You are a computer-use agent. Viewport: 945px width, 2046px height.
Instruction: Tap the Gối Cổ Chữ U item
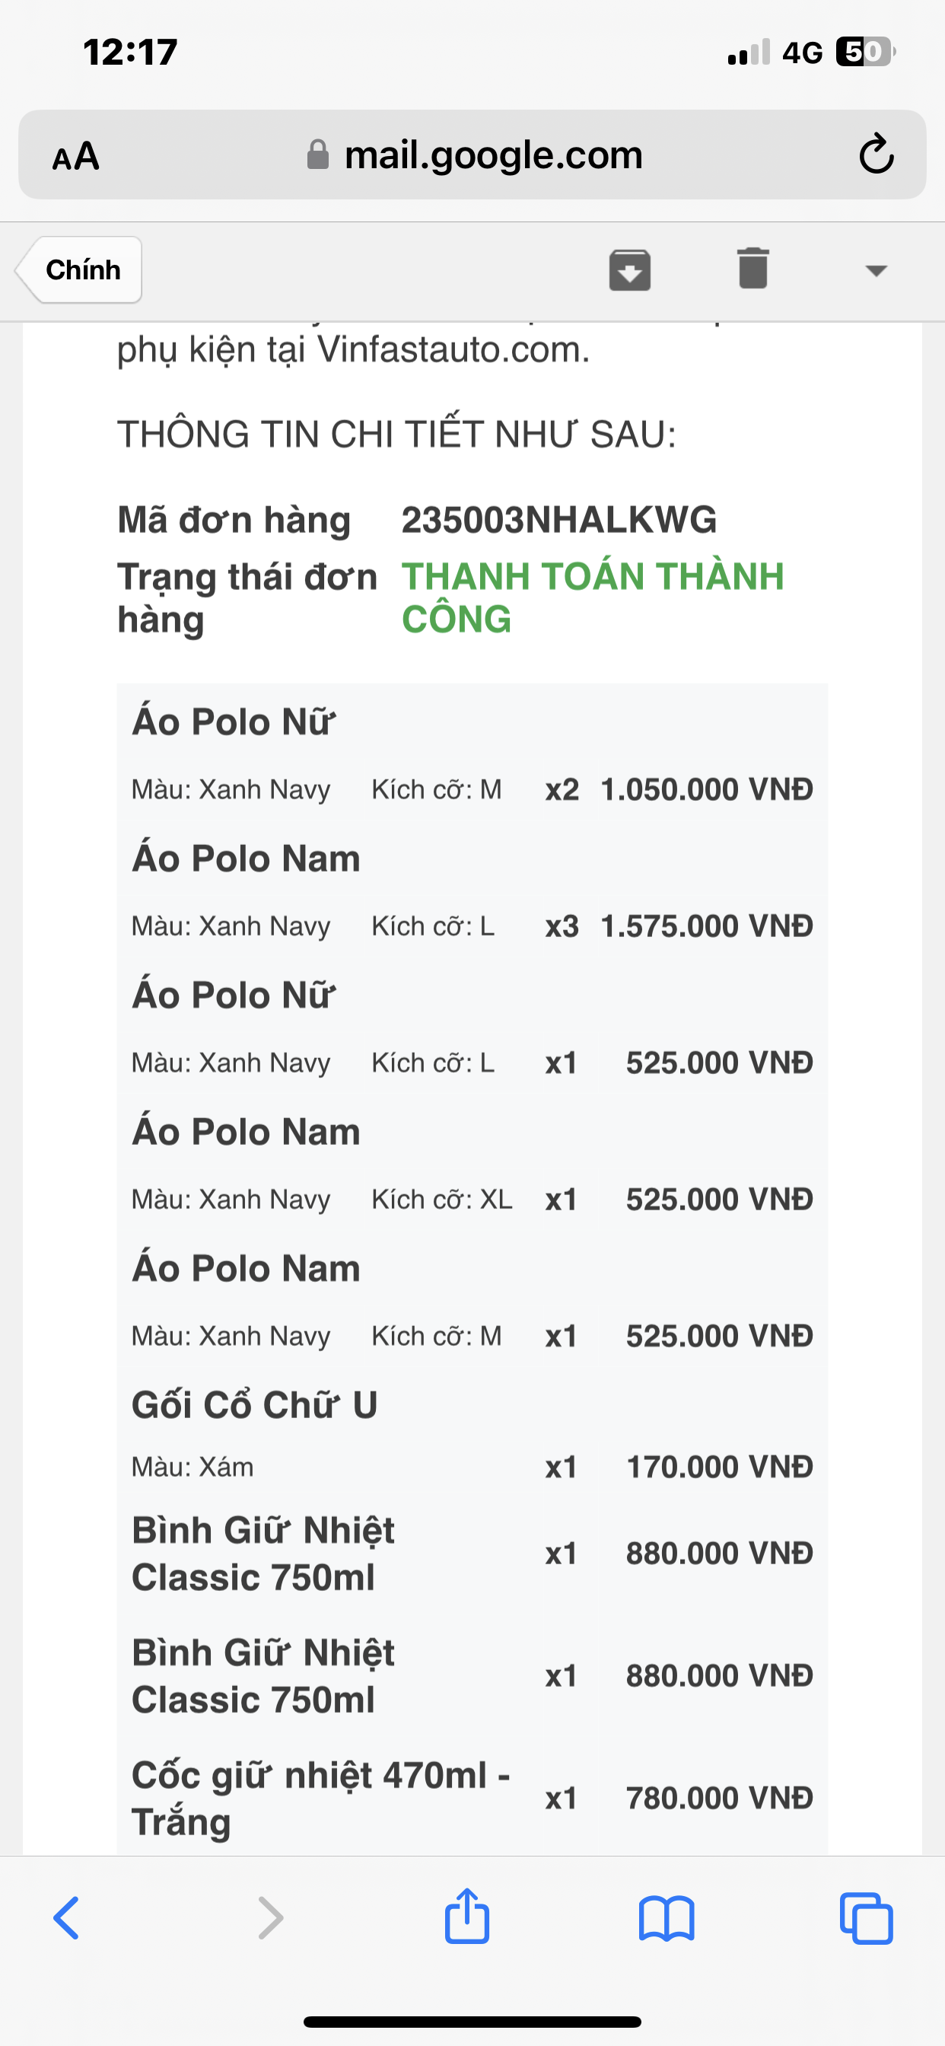[254, 1404]
